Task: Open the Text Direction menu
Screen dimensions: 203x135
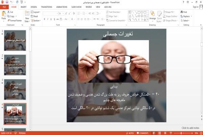Action: 113,12
